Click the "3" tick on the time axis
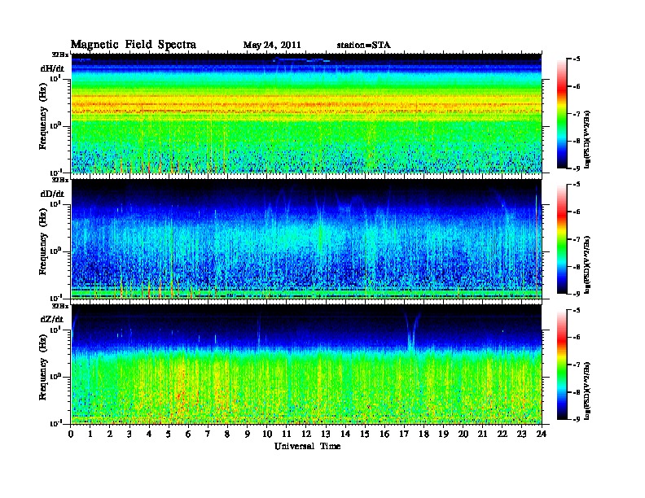Image resolution: width=645 pixels, height=498 pixels. [x=129, y=435]
